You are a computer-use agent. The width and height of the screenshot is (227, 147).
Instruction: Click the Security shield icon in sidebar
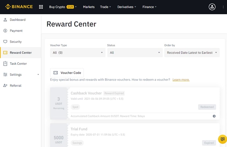pyautogui.click(x=5, y=42)
